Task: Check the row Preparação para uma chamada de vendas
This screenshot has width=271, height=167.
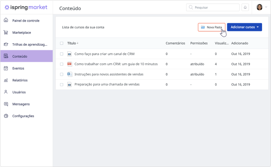Action: pyautogui.click(x=62, y=85)
